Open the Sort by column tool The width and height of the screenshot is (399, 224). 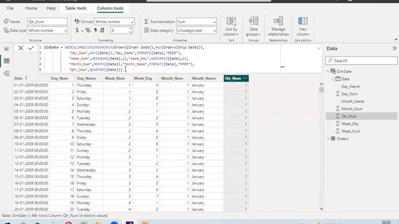click(231, 27)
